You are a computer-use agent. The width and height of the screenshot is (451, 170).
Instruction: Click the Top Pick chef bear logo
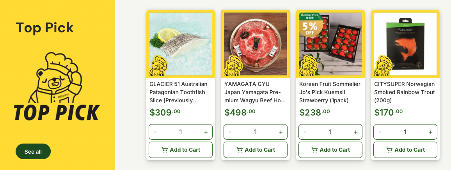pyautogui.click(x=57, y=86)
